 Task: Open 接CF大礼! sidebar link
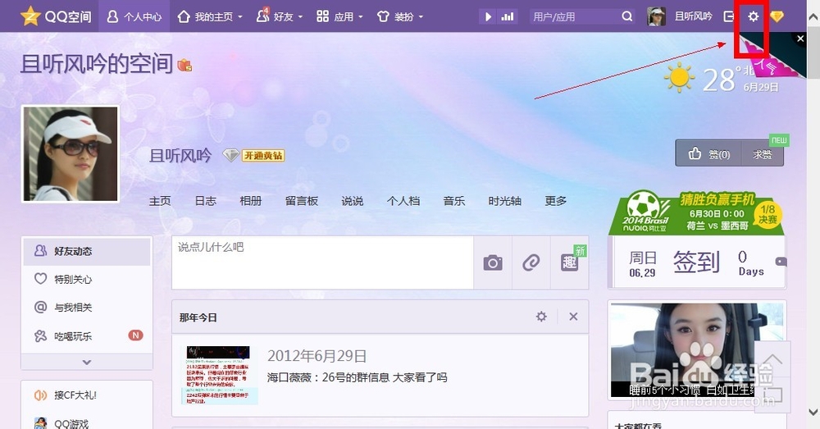coord(75,395)
